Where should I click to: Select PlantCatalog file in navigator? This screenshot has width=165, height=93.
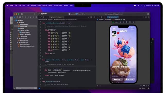(x=22, y=36)
